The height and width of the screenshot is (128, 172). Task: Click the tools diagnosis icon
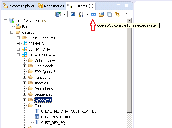tap(81, 14)
